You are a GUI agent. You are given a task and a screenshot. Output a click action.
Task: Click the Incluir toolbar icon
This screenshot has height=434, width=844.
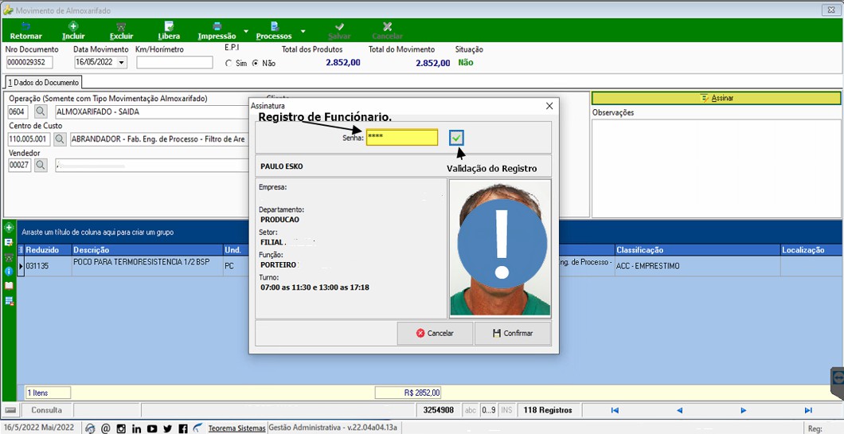[x=73, y=26]
